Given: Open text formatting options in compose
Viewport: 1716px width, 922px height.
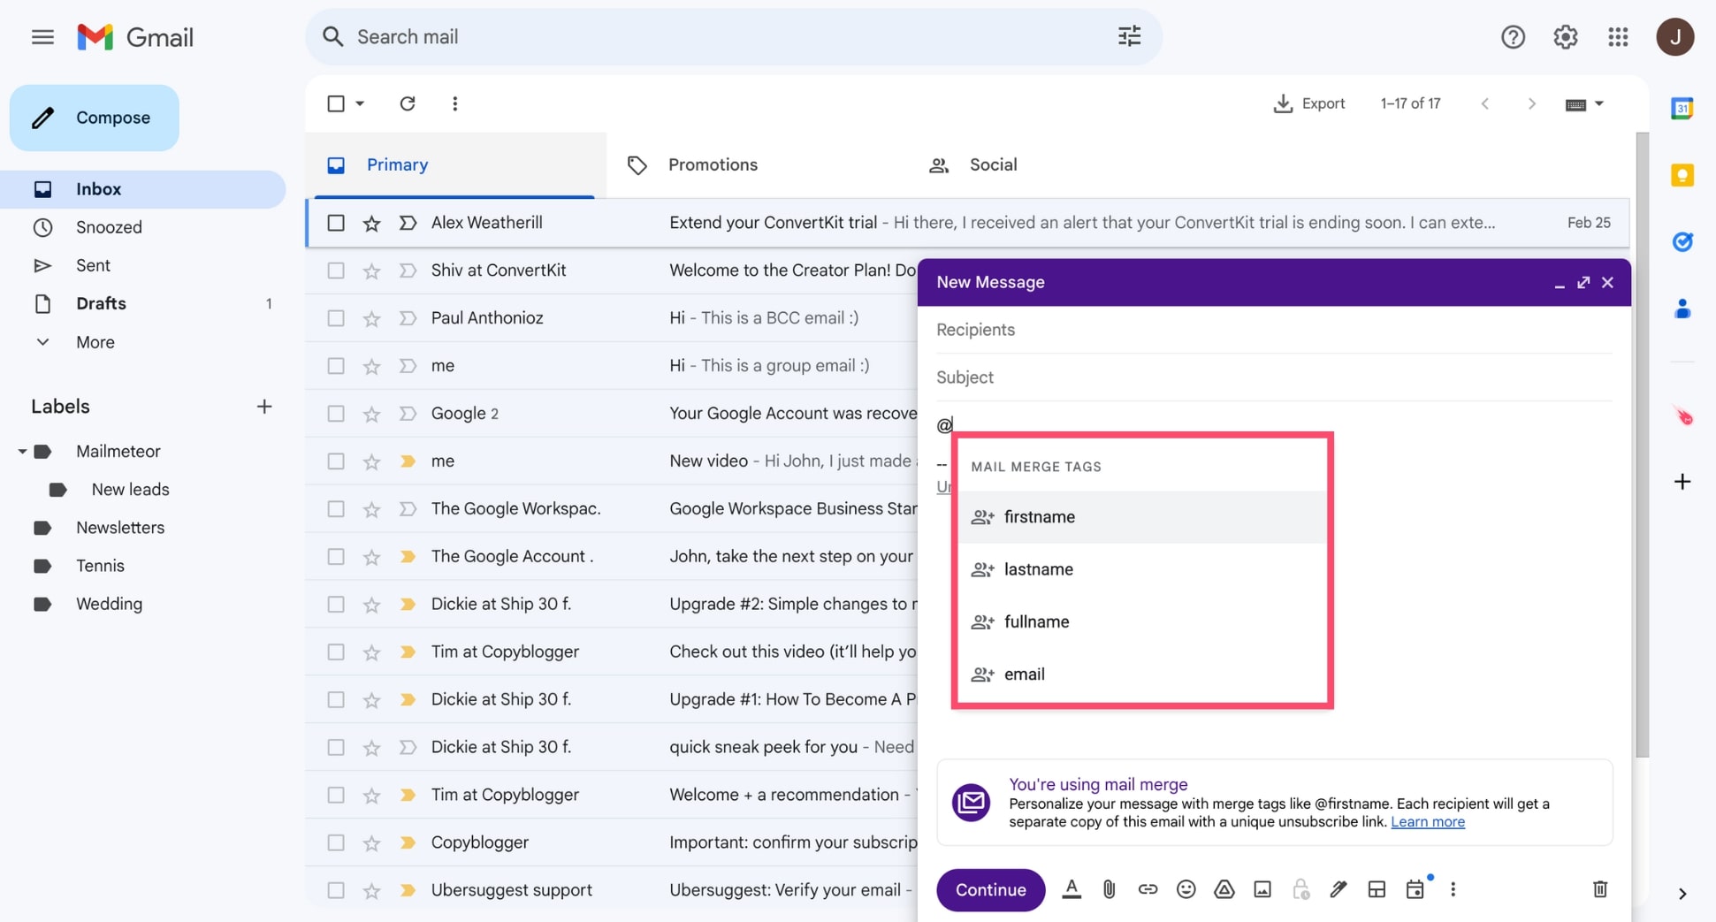Looking at the screenshot, I should click(1071, 889).
